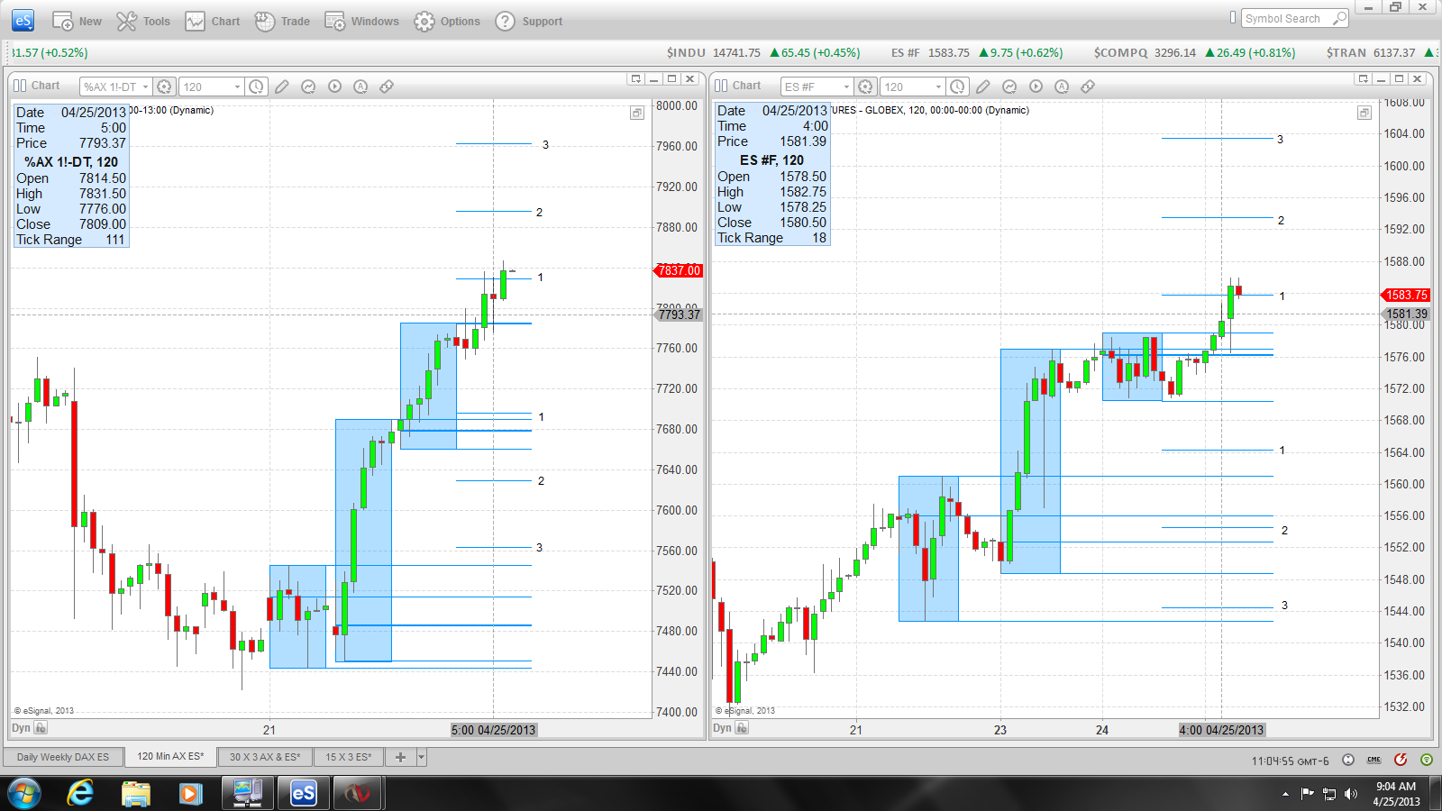
Task: Open studies icon in left chart toolbar
Action: (x=308, y=87)
